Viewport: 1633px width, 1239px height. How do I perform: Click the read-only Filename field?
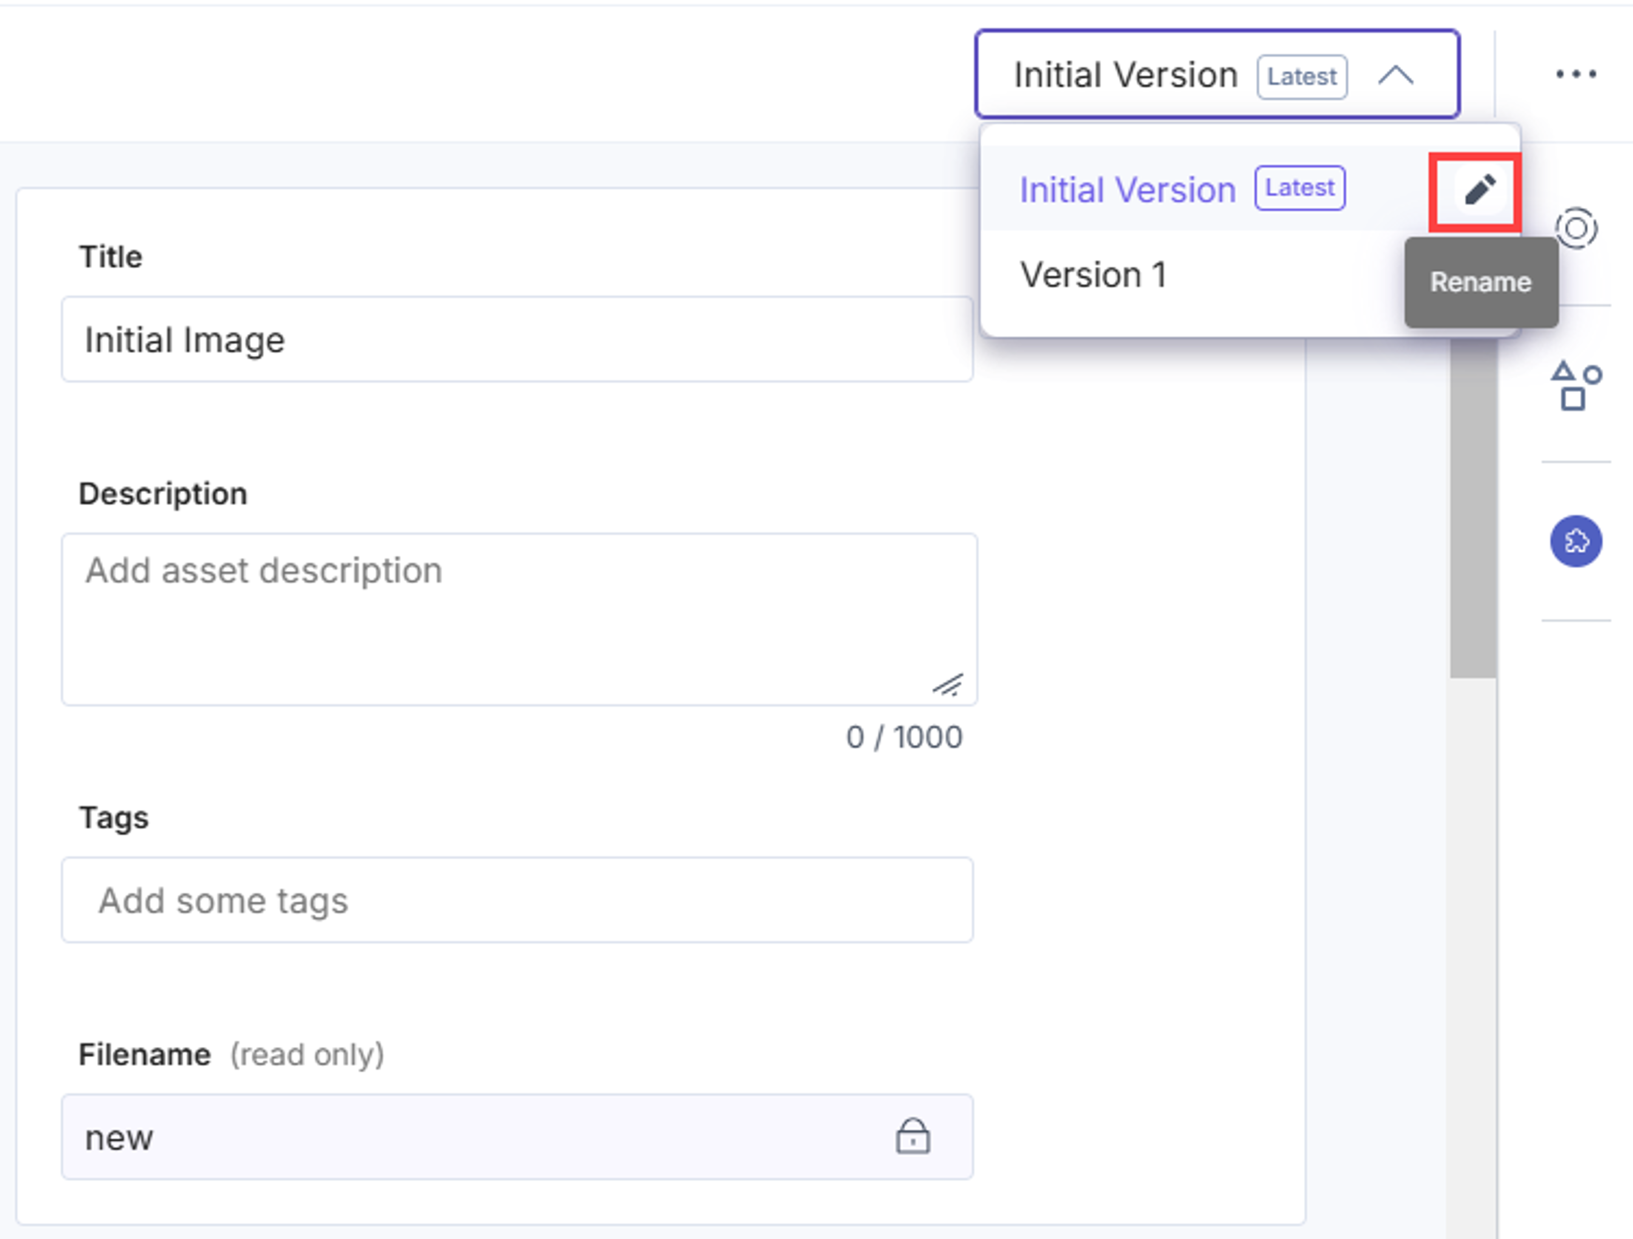(x=517, y=1137)
